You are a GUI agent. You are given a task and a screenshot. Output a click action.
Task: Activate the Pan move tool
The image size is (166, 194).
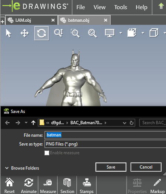(x=24, y=33)
